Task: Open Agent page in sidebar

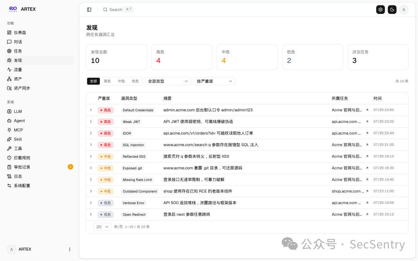Action: (x=39, y=121)
